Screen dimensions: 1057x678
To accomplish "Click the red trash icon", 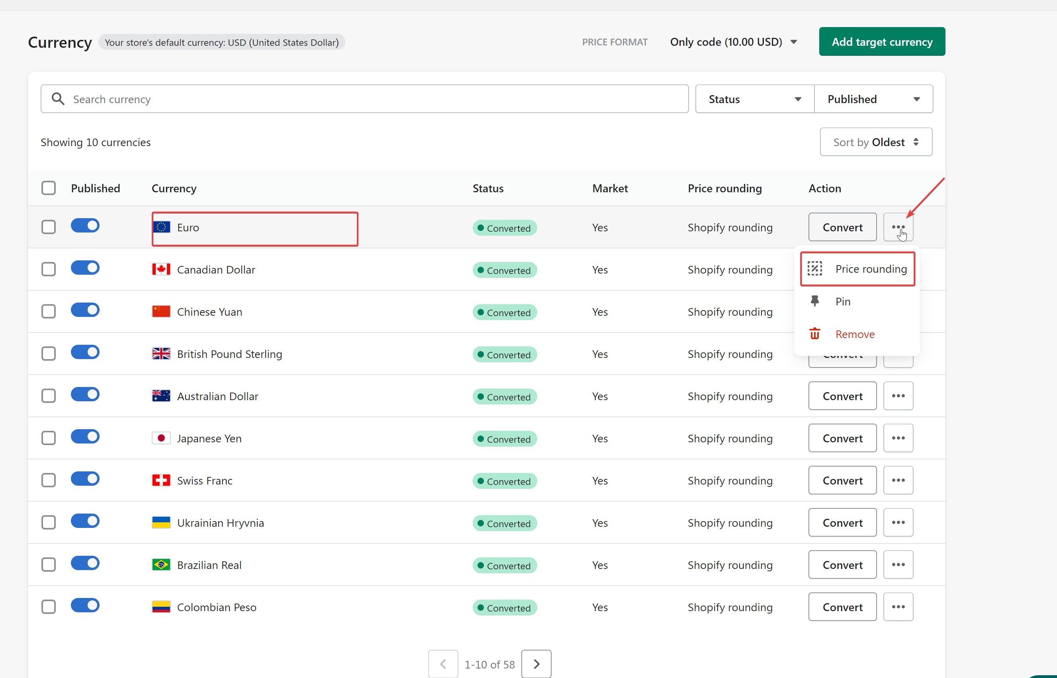I will coord(815,334).
